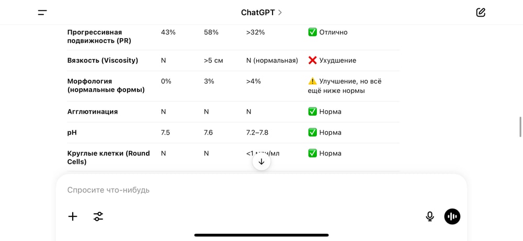Screen dimensions: 523x241
Task: Open the tools sliders icon
Action: coord(98,216)
